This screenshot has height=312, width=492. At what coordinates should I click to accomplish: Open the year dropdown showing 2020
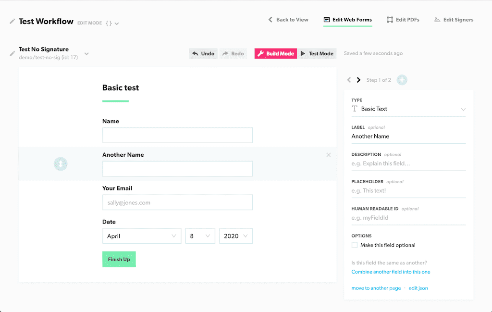(236, 236)
